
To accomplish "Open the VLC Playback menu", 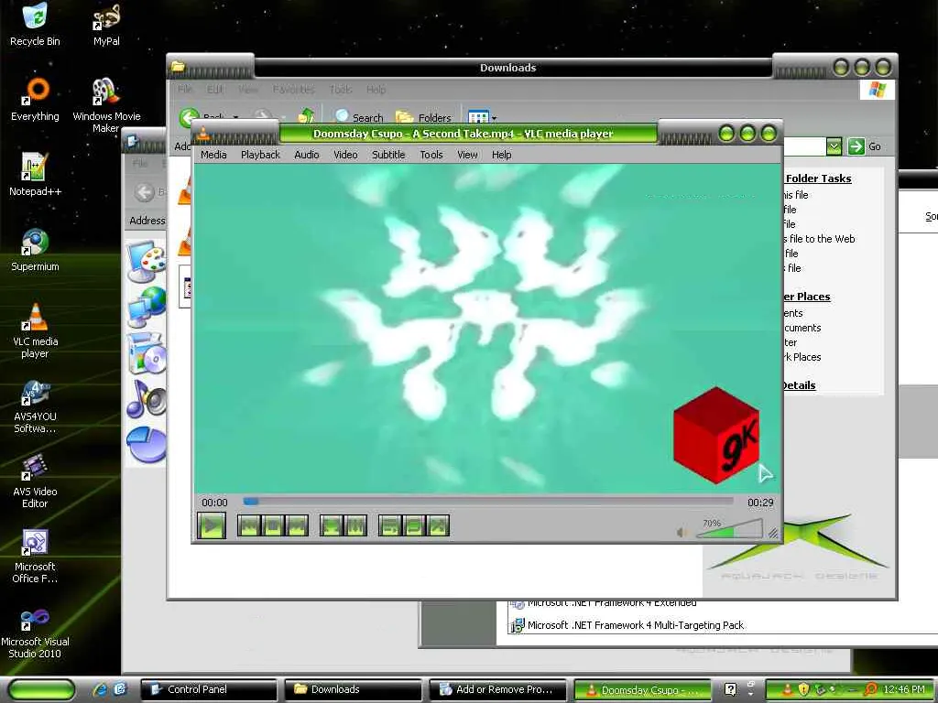I will (x=260, y=155).
